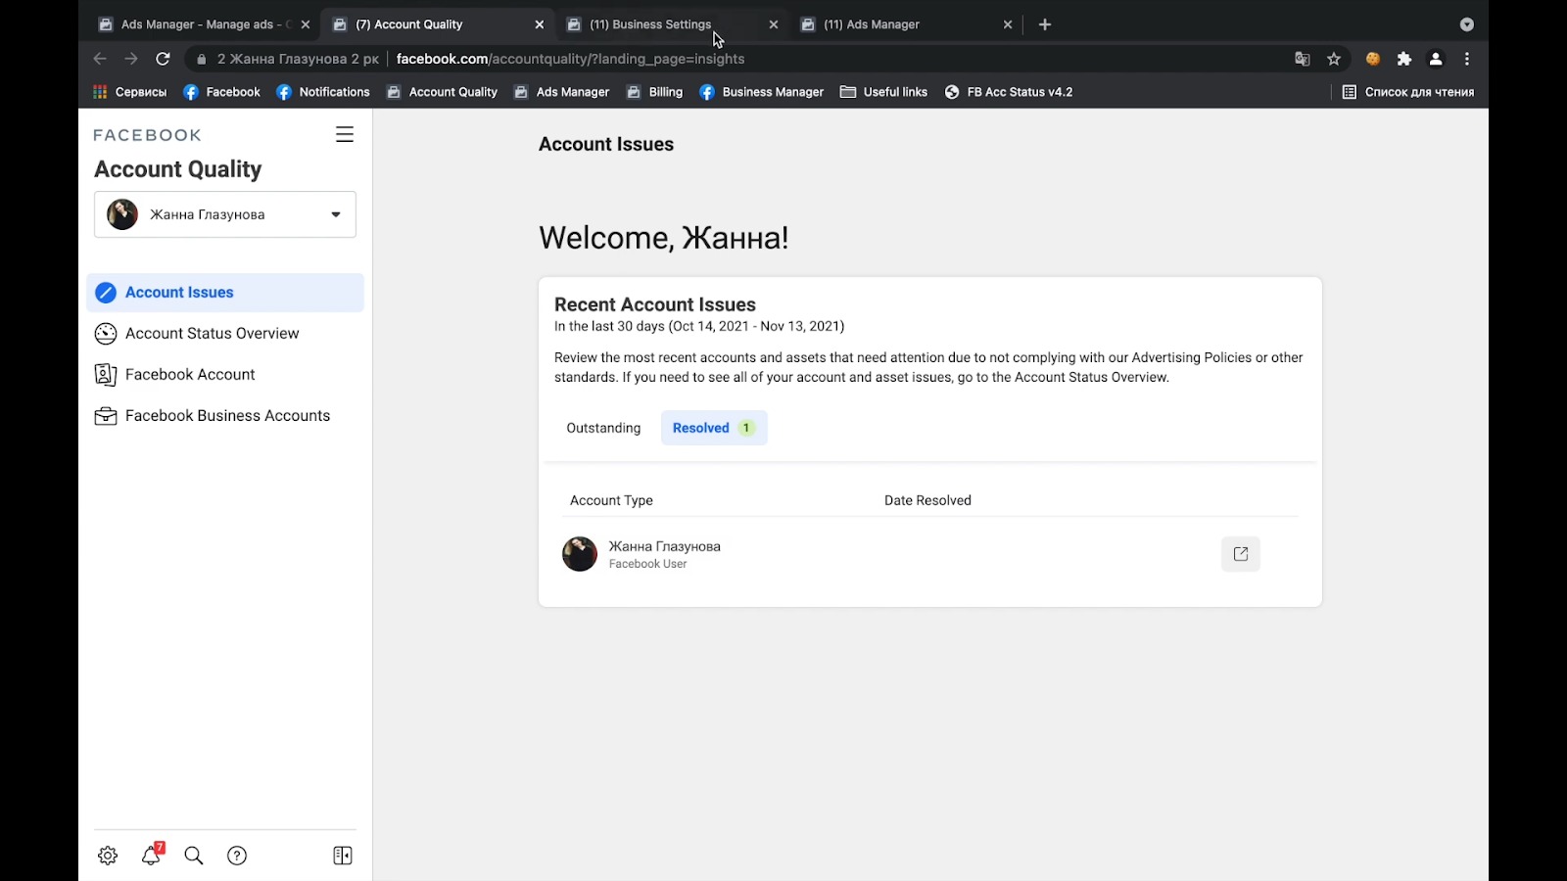This screenshot has width=1567, height=881.
Task: Click Жанна Глазунова profile picture in issues table
Action: coord(580,554)
